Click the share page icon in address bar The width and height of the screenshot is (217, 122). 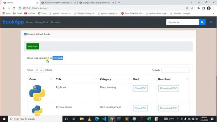click(187, 8)
